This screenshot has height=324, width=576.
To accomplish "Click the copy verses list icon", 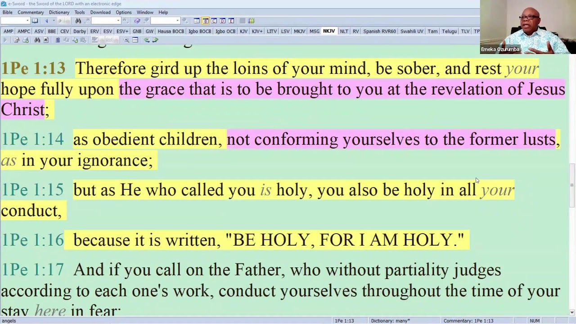I will [x=58, y=40].
